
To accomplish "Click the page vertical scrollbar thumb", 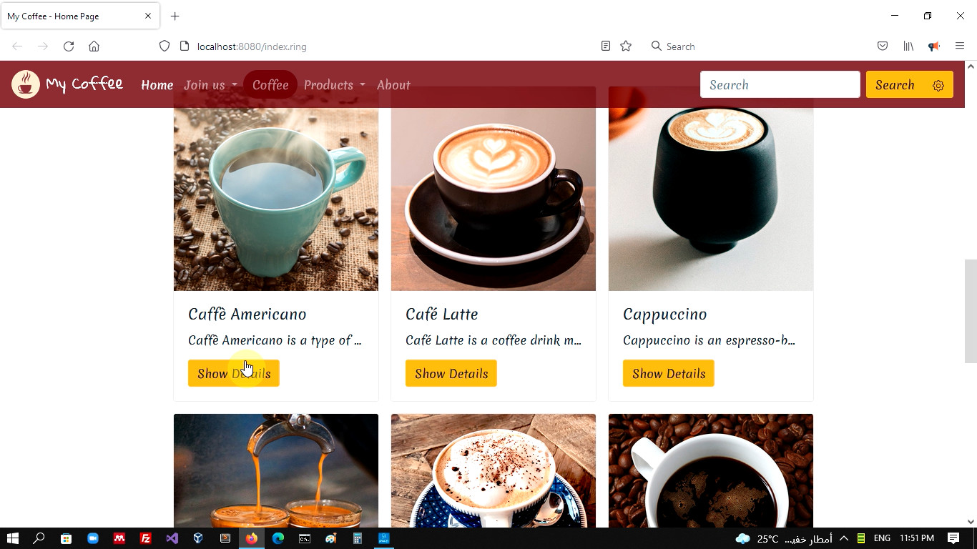I will pyautogui.click(x=971, y=312).
